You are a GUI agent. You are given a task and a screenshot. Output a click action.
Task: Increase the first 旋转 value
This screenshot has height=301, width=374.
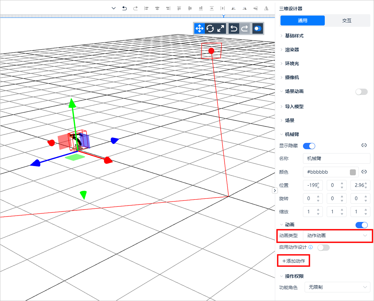[318, 196]
